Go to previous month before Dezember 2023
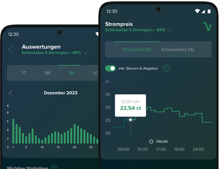This screenshot has height=169, width=220. 11,93
